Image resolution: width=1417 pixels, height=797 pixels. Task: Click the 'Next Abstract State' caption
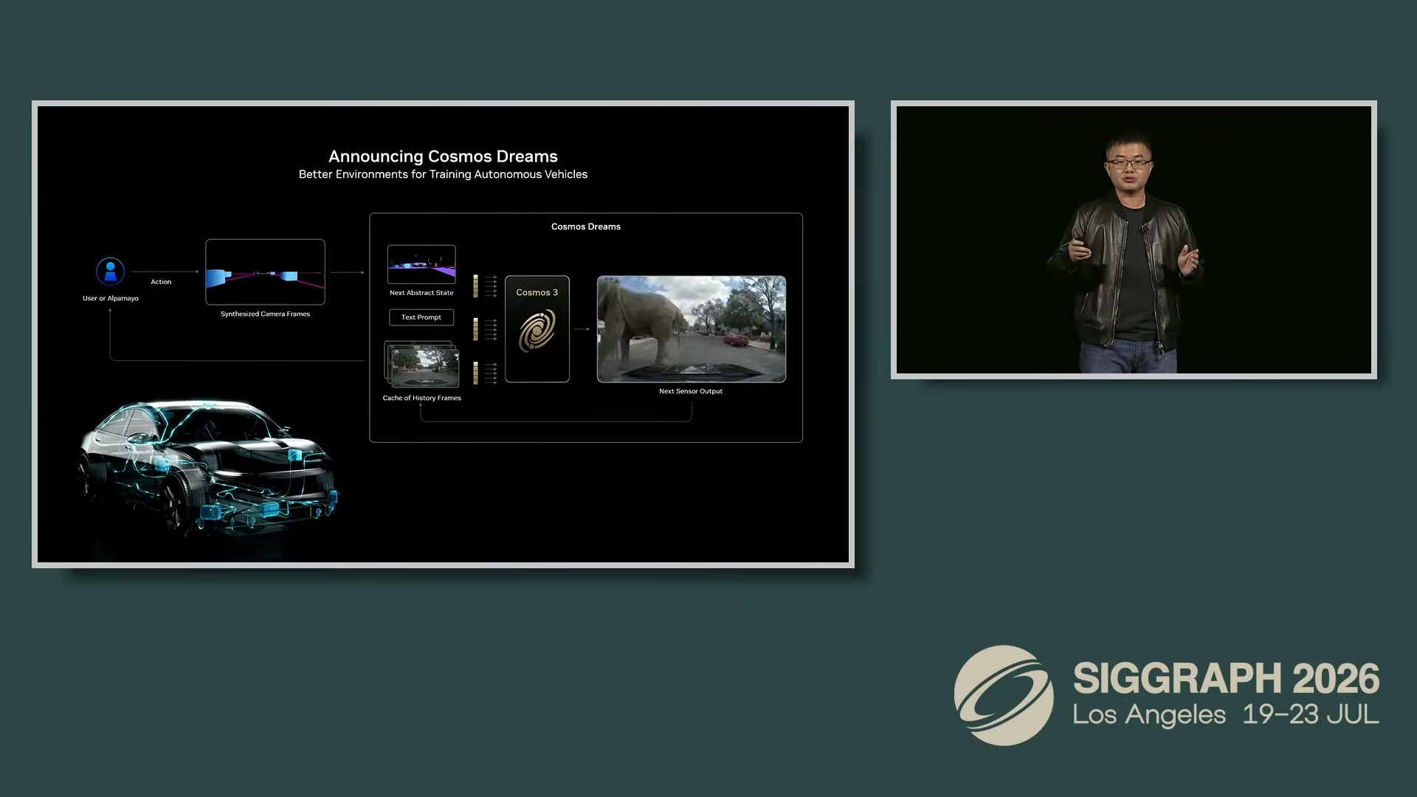421,293
